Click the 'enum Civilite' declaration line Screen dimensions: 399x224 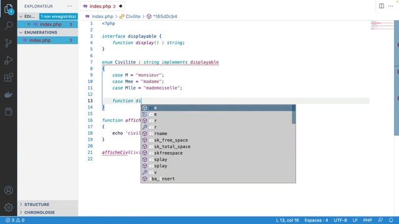160,62
